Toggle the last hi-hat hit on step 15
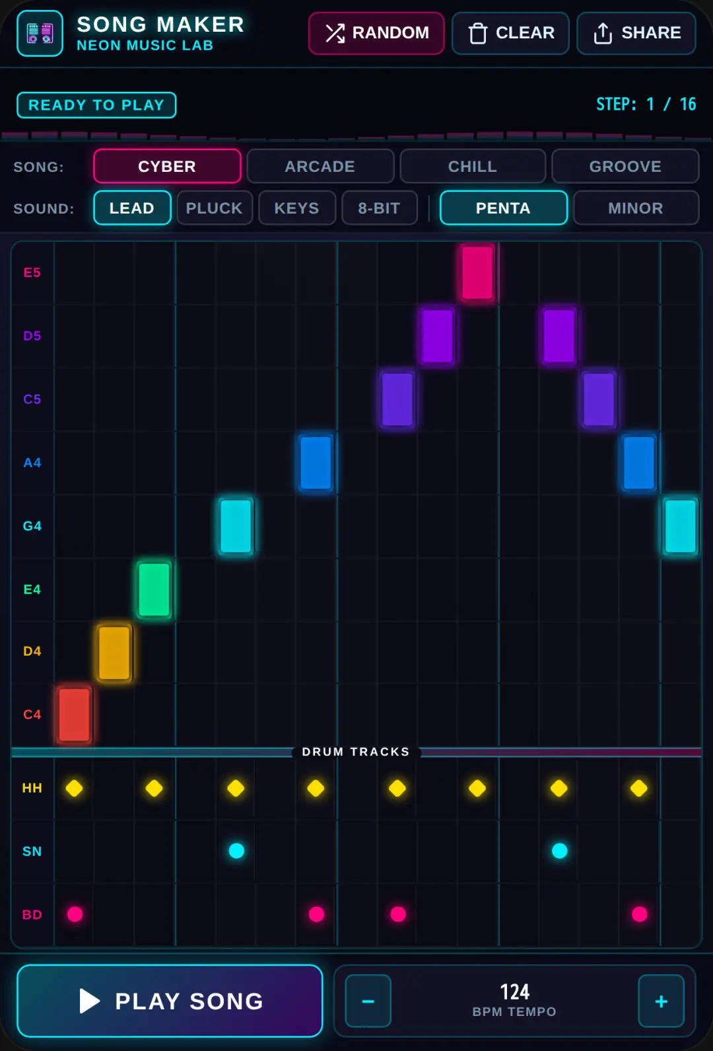The width and height of the screenshot is (713, 1051). click(x=639, y=788)
